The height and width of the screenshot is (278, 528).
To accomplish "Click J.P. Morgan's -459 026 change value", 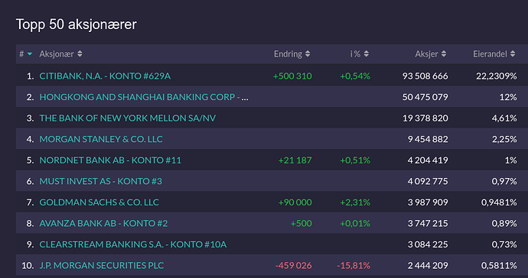I will [x=293, y=266].
